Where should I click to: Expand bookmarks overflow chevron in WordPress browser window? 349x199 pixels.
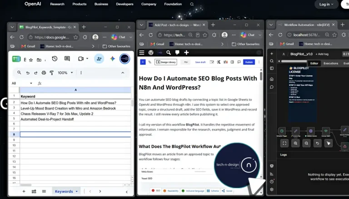pos(222,44)
